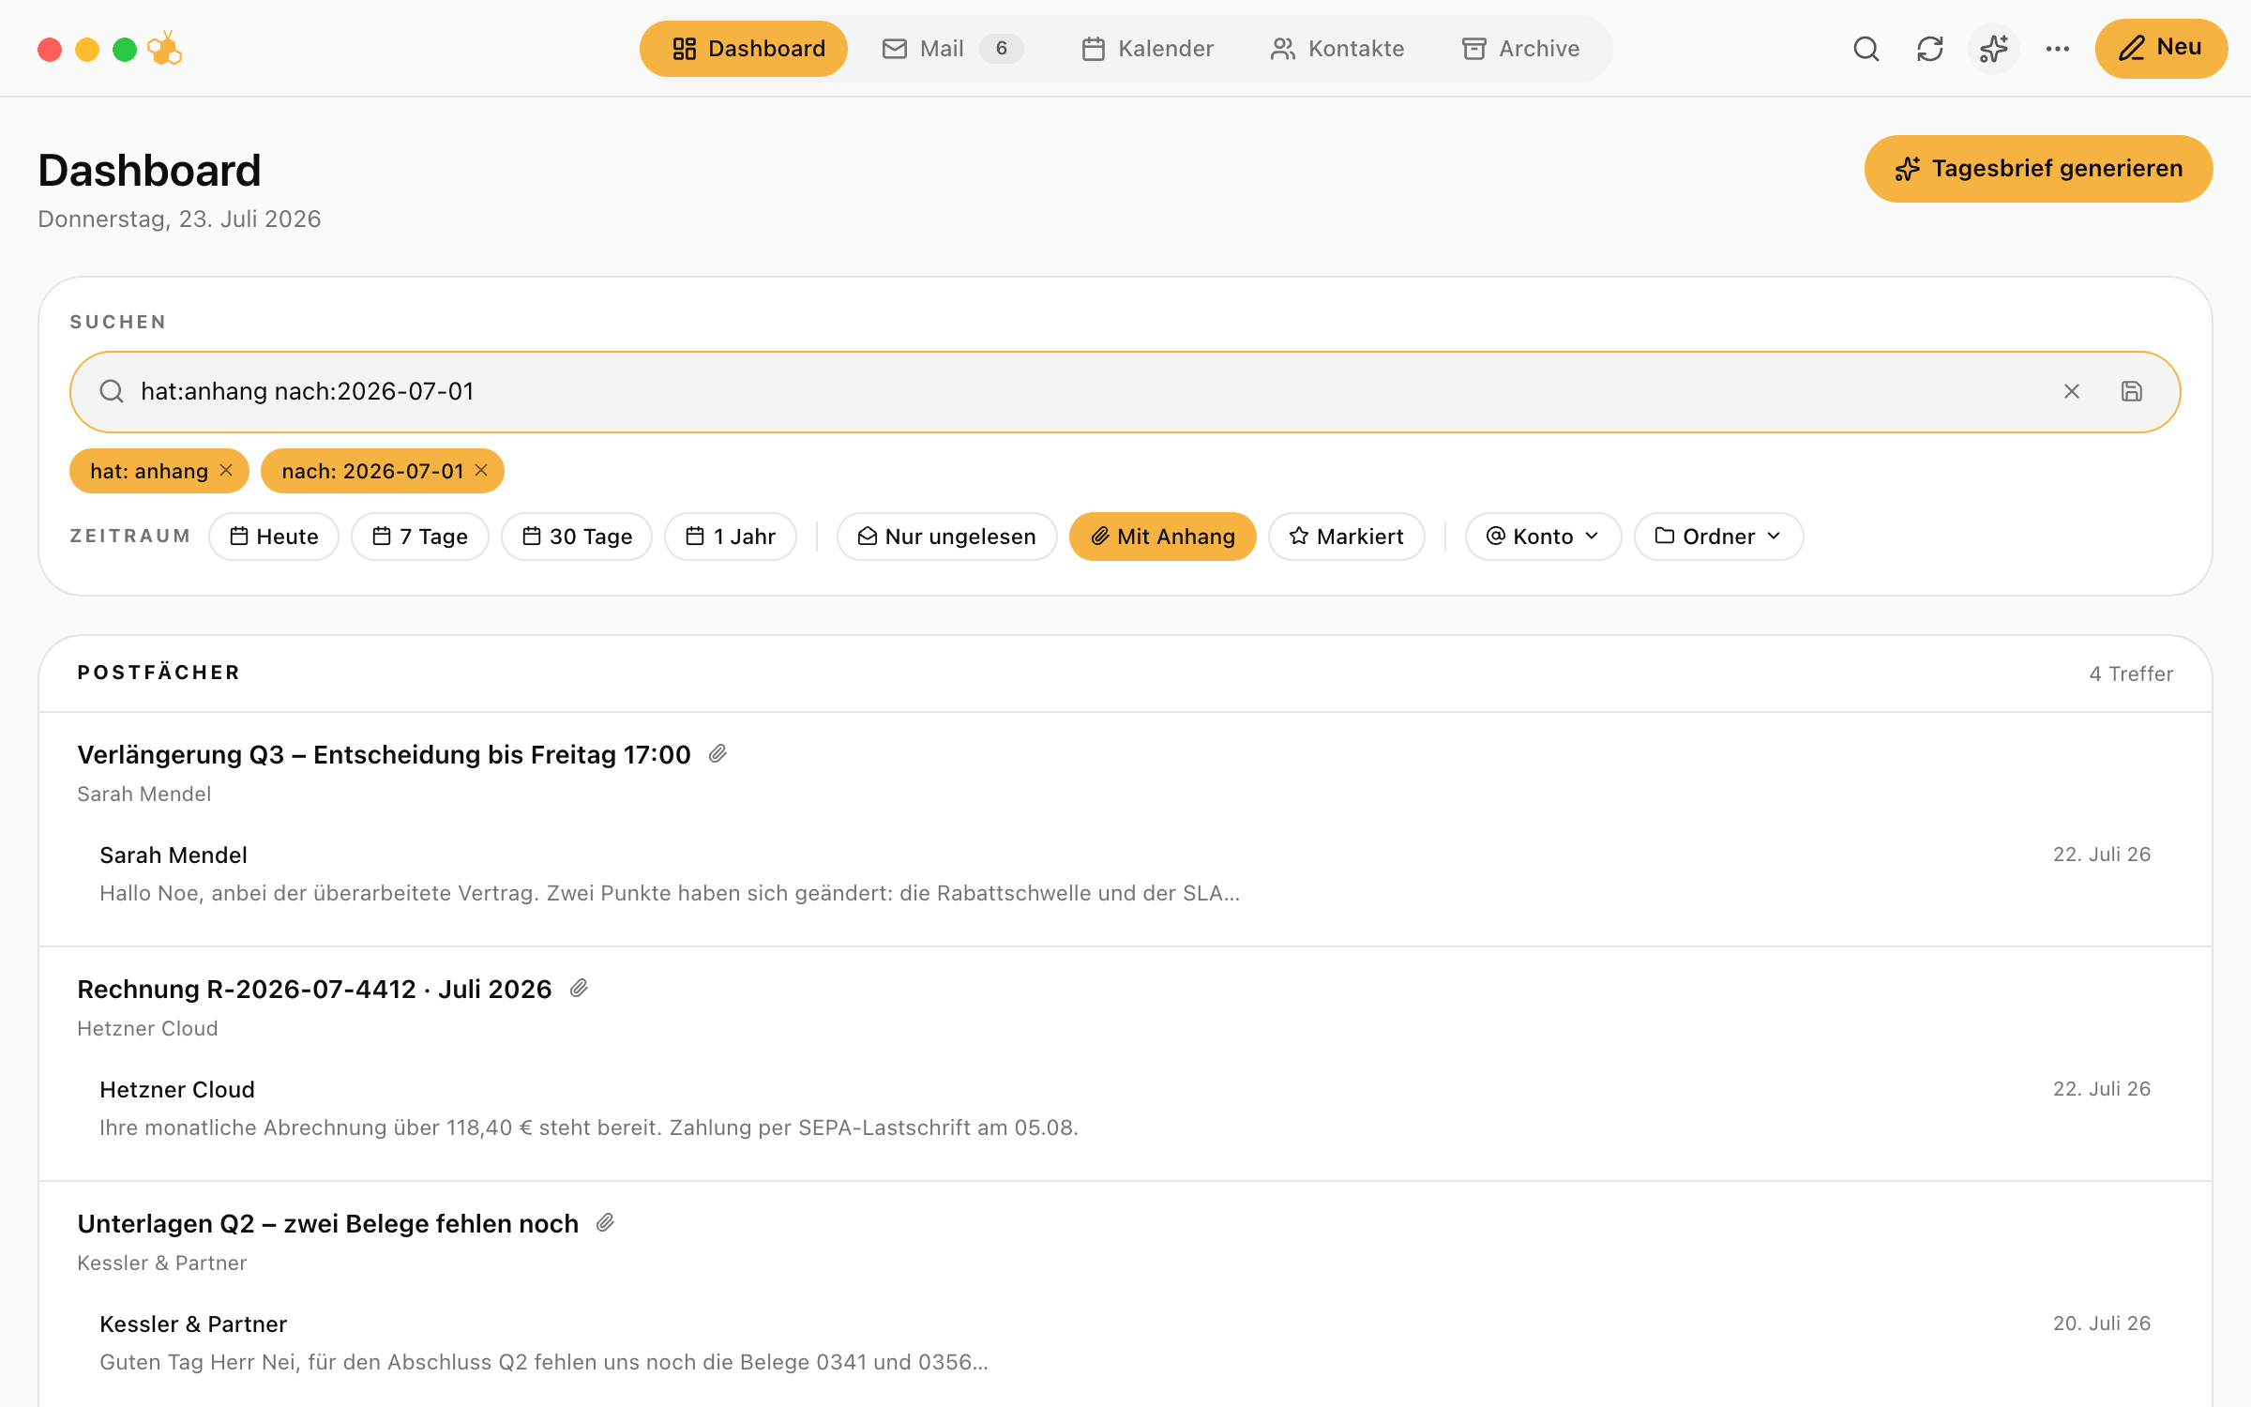Image resolution: width=2251 pixels, height=1407 pixels.
Task: Open the Kalender tab
Action: (1147, 49)
